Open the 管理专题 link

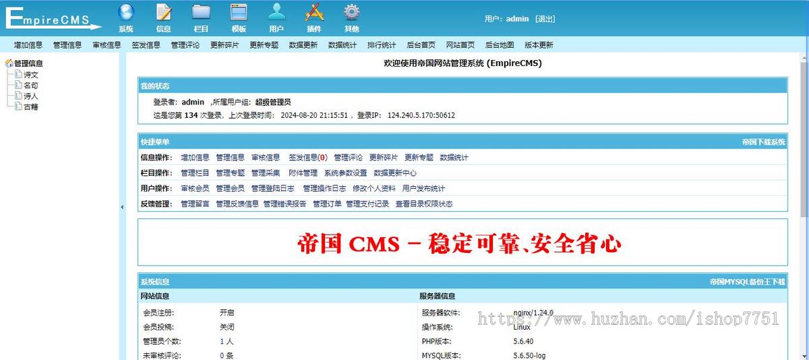[x=231, y=173]
